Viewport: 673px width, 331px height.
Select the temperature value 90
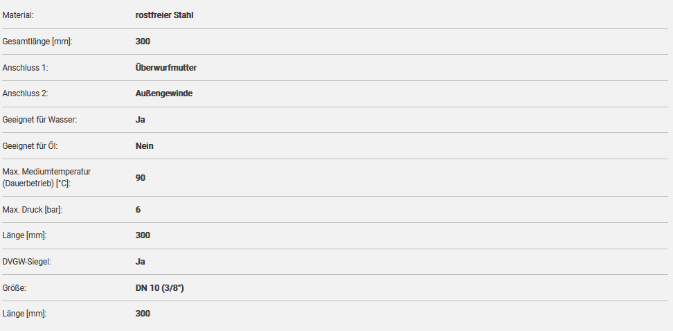coord(141,178)
